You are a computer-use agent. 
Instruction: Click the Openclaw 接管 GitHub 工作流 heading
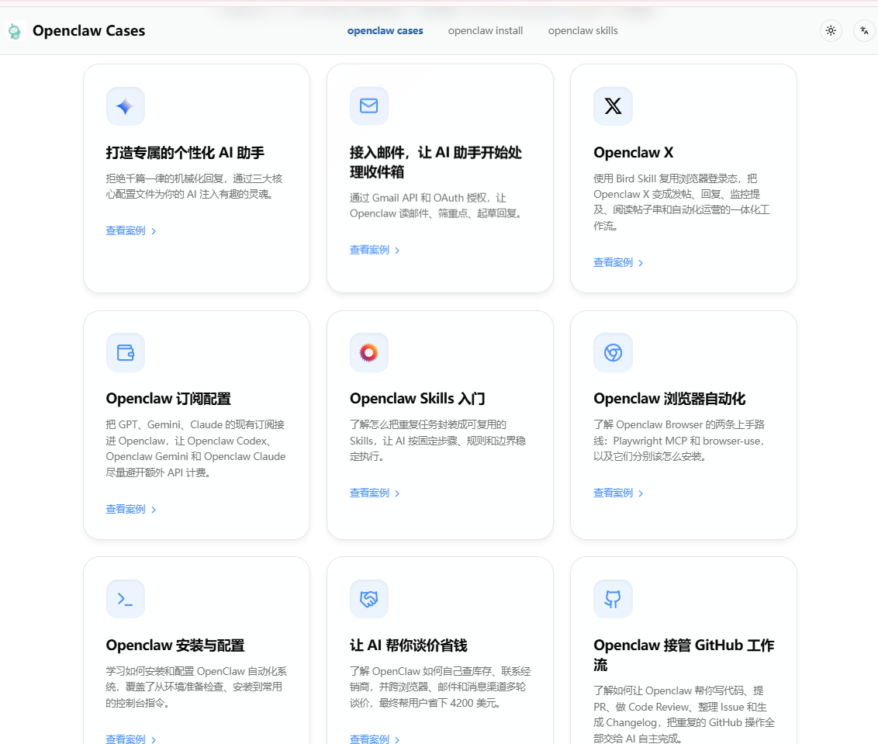(x=683, y=655)
